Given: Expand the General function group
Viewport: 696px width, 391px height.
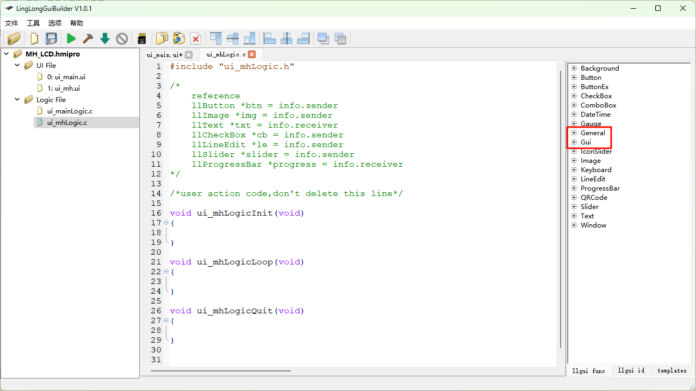Looking at the screenshot, I should [574, 133].
